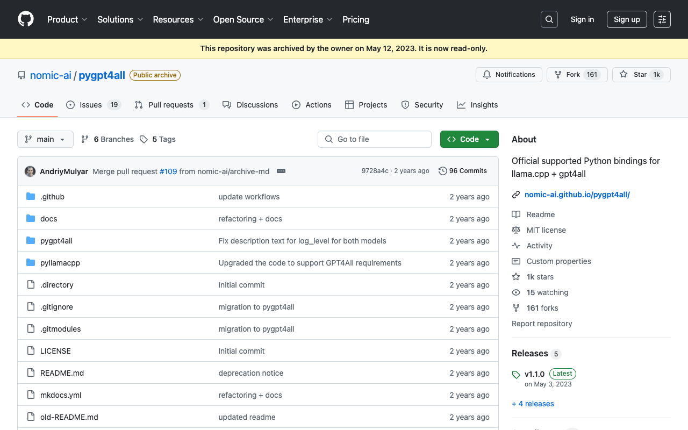688x430 pixels.
Task: Switch to the Discussions tab
Action: (250, 105)
